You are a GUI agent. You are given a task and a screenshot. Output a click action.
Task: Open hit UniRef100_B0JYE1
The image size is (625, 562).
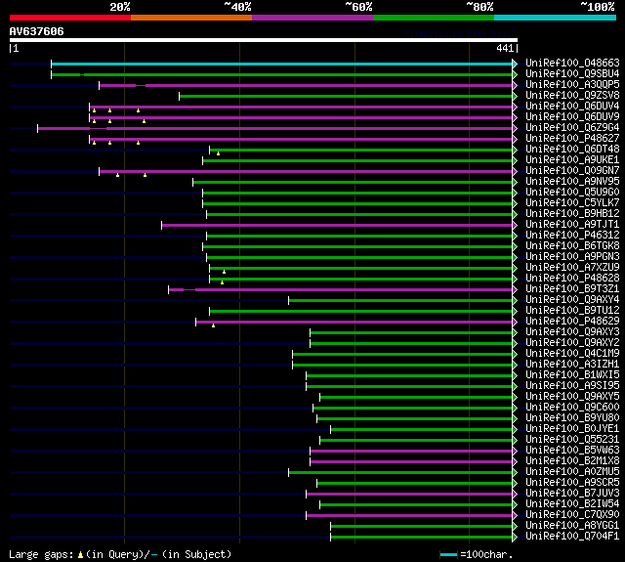572,429
